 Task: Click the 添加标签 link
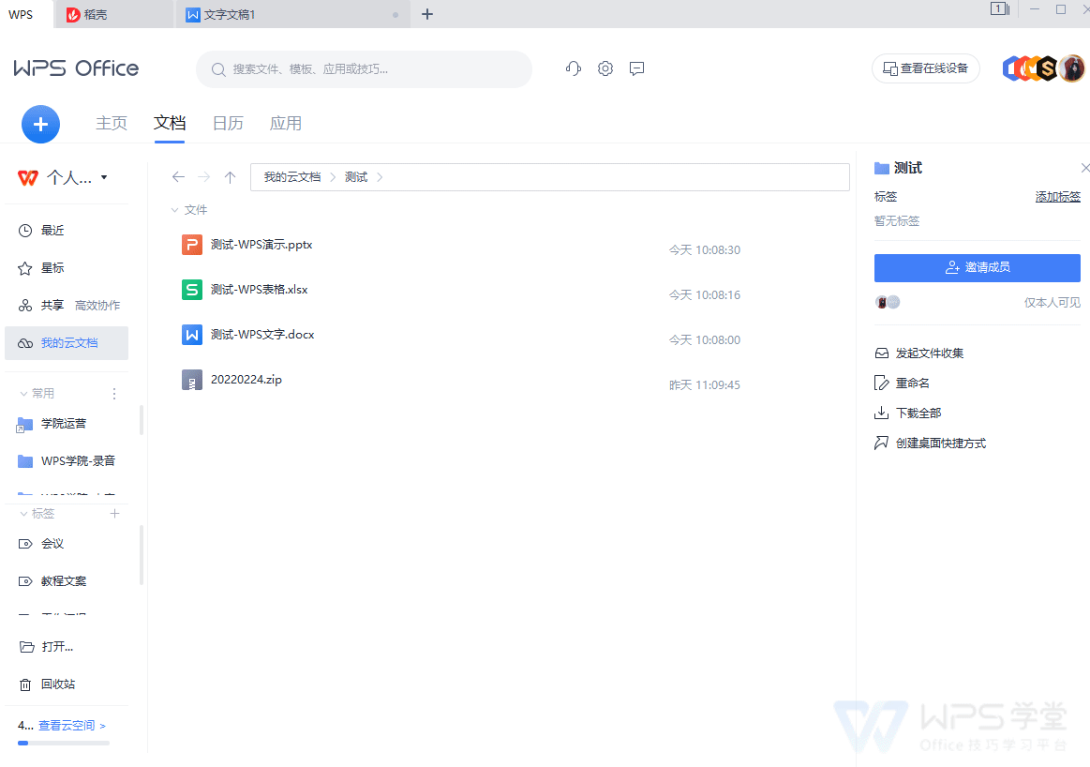[1057, 197]
